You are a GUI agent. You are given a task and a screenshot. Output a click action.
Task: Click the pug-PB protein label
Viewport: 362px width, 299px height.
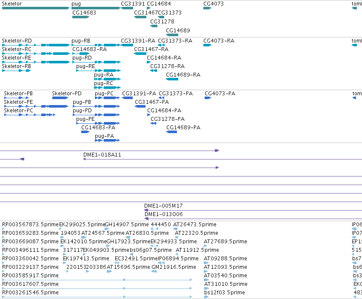(x=82, y=102)
